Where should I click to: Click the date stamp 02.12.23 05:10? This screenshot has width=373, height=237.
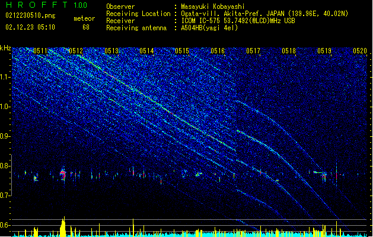[30, 27]
